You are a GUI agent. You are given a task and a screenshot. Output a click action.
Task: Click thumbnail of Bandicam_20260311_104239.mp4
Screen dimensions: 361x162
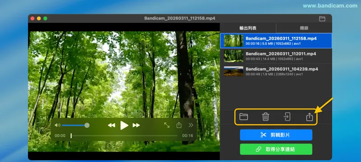233,72
